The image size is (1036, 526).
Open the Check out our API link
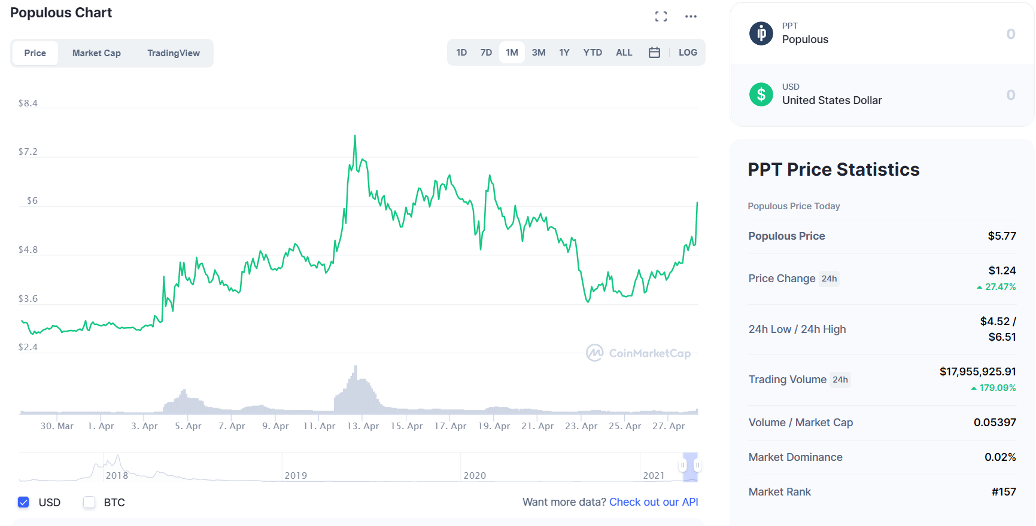pyautogui.click(x=654, y=502)
